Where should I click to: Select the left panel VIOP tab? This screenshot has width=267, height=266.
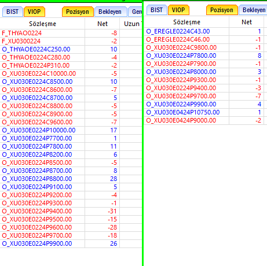click(34, 12)
